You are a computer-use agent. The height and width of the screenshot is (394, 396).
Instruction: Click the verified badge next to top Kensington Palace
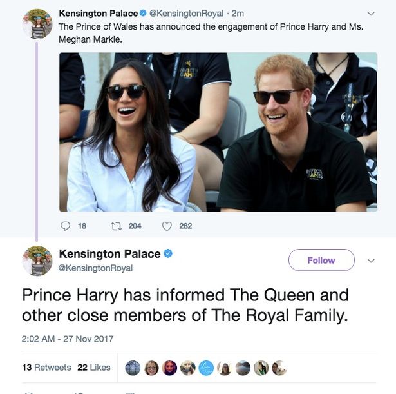point(143,13)
